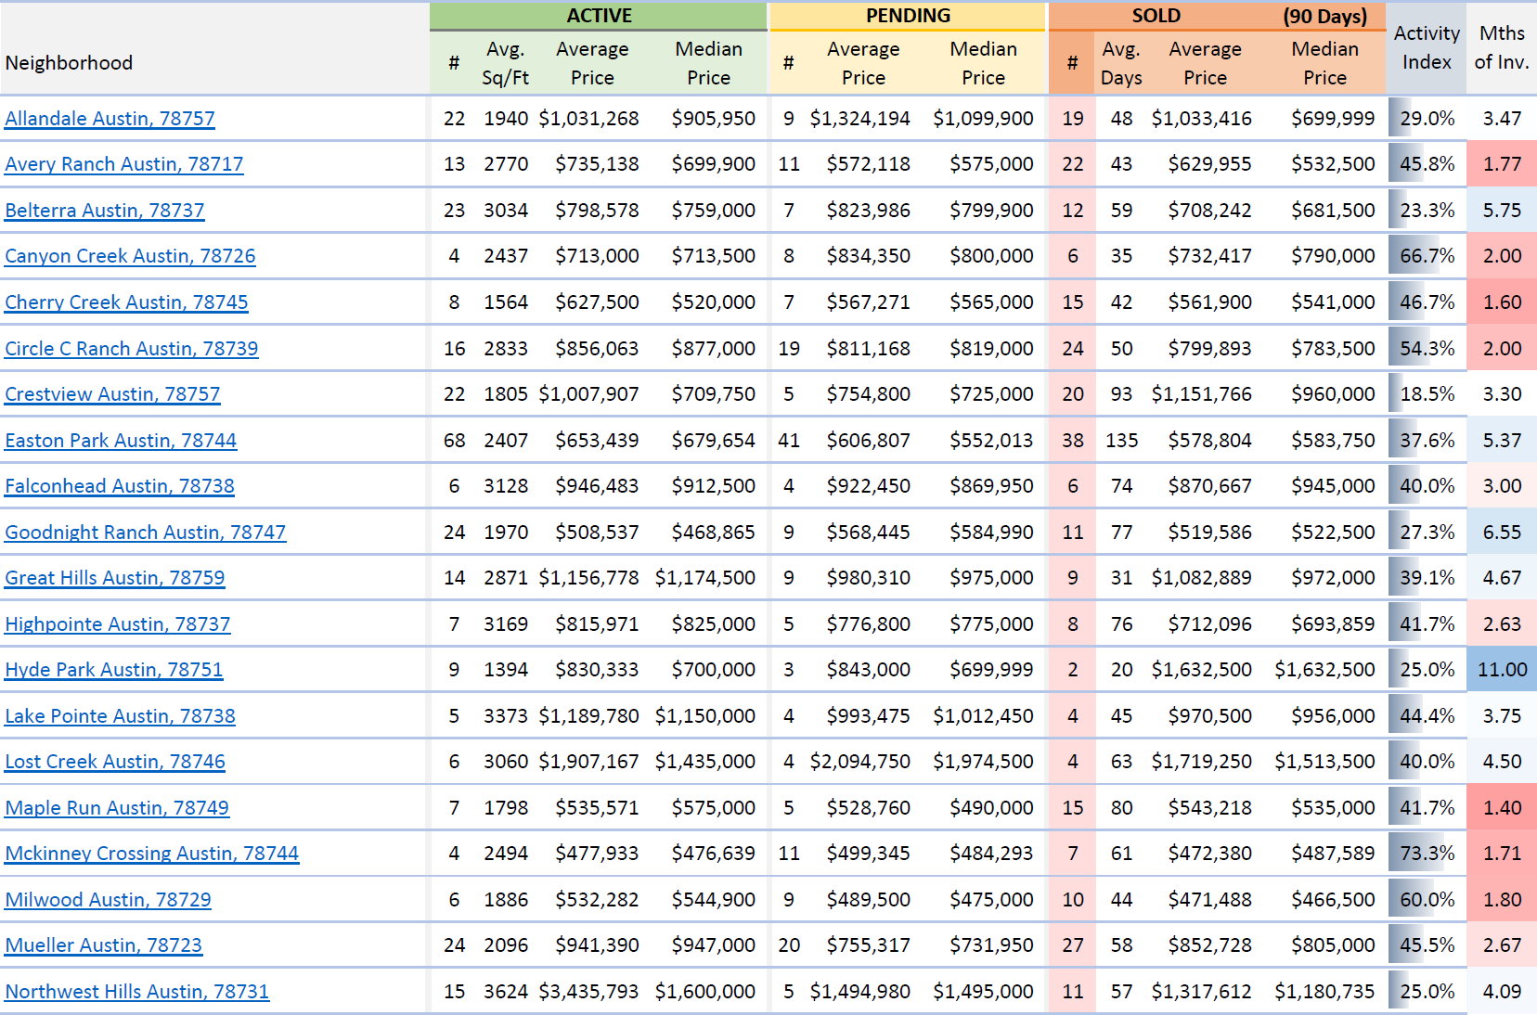Follow the Canyon Creek Austin, 78726 link
This screenshot has width=1537, height=1015.
click(x=130, y=256)
